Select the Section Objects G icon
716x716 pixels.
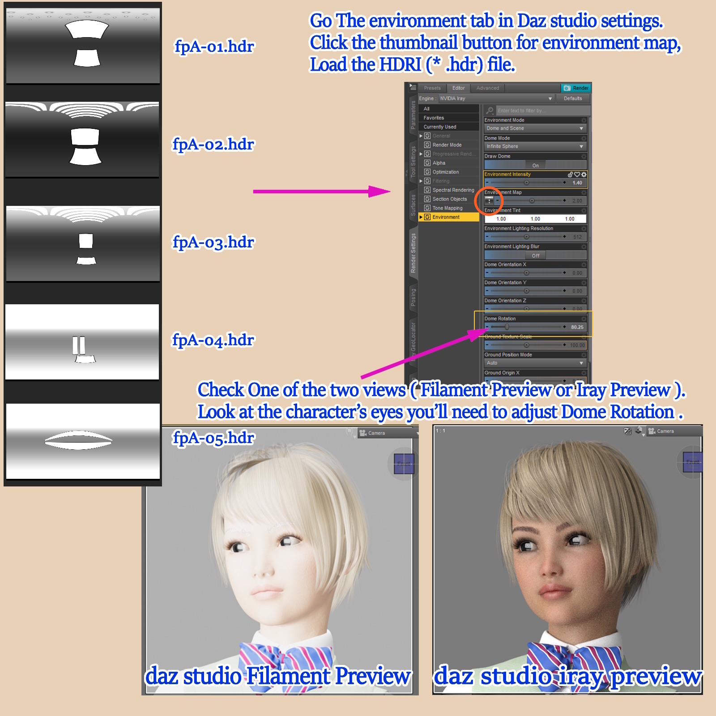click(427, 199)
